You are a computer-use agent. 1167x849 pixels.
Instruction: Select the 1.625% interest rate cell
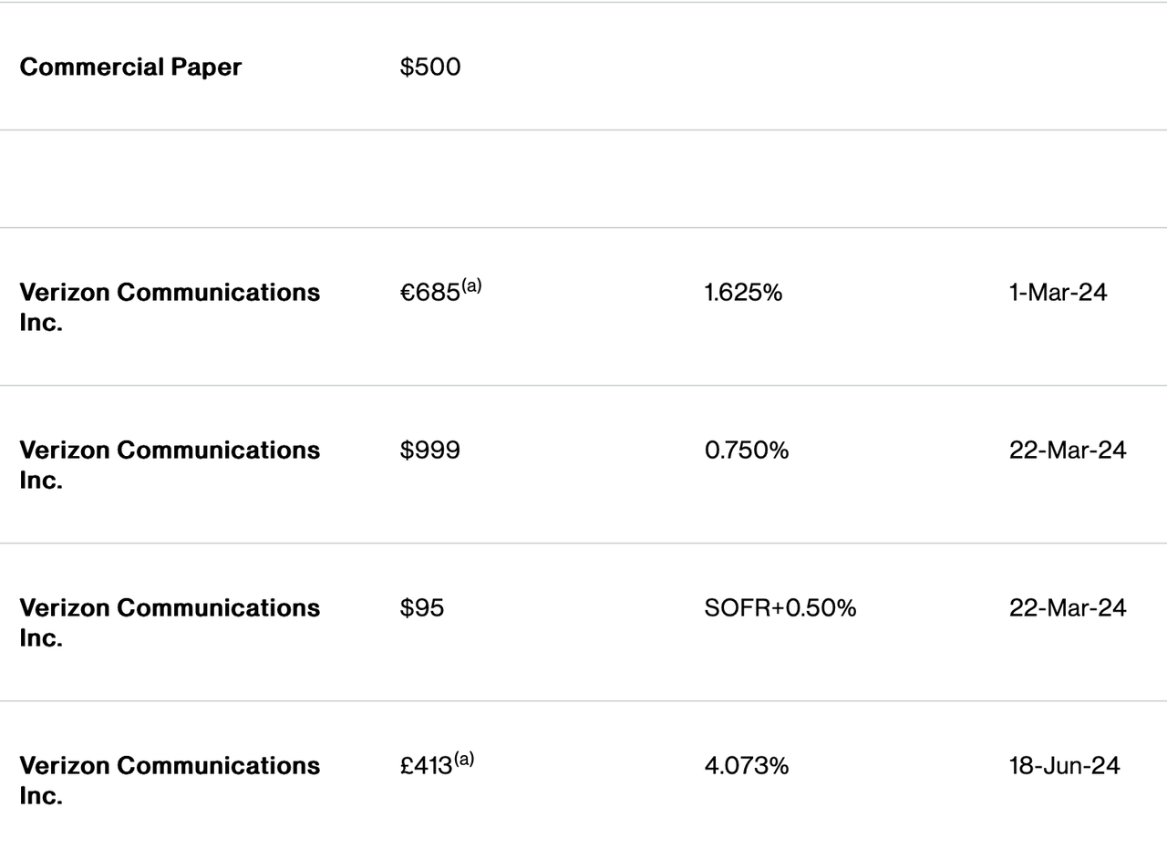[744, 293]
